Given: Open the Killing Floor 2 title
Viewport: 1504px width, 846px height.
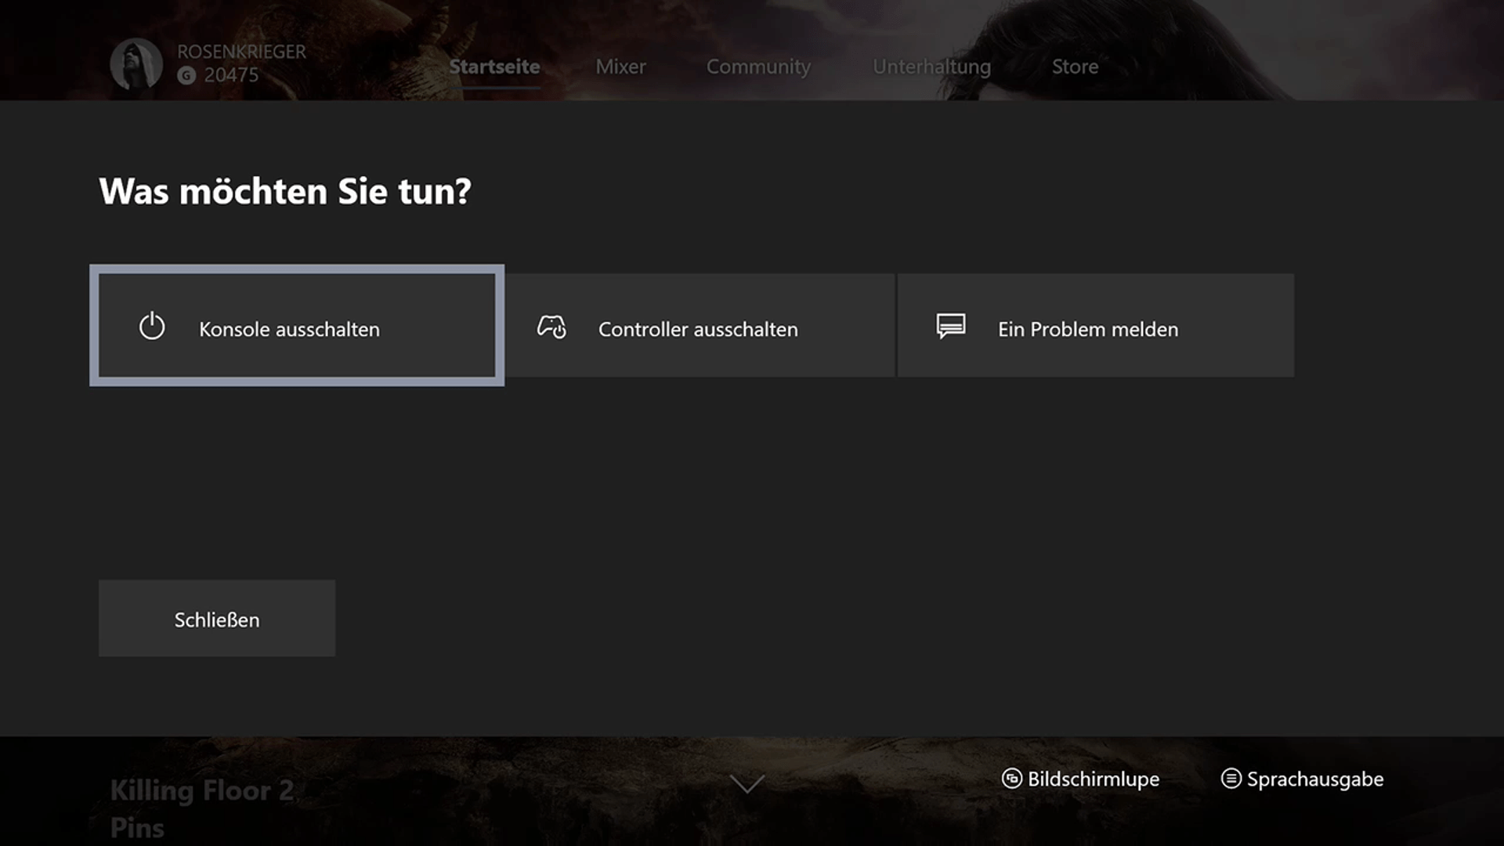Looking at the screenshot, I should tap(202, 790).
